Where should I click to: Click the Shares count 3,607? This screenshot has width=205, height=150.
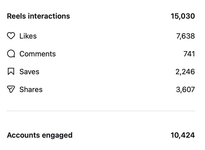[x=185, y=89]
